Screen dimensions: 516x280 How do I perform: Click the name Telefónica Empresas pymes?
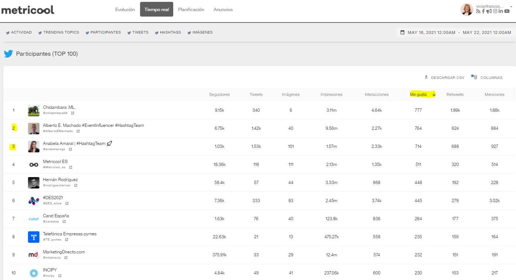click(70, 234)
